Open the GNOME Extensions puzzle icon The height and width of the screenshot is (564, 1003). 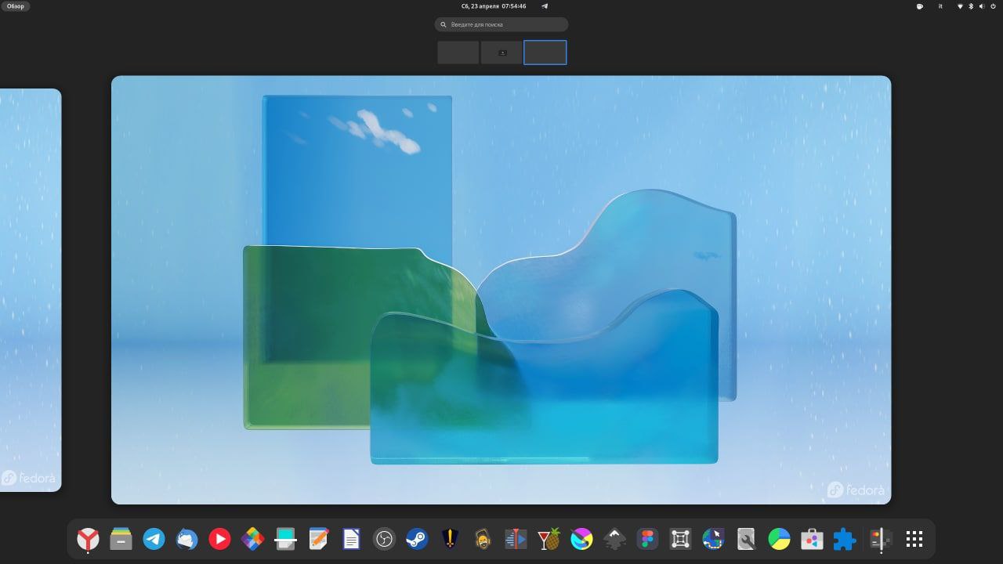(844, 539)
